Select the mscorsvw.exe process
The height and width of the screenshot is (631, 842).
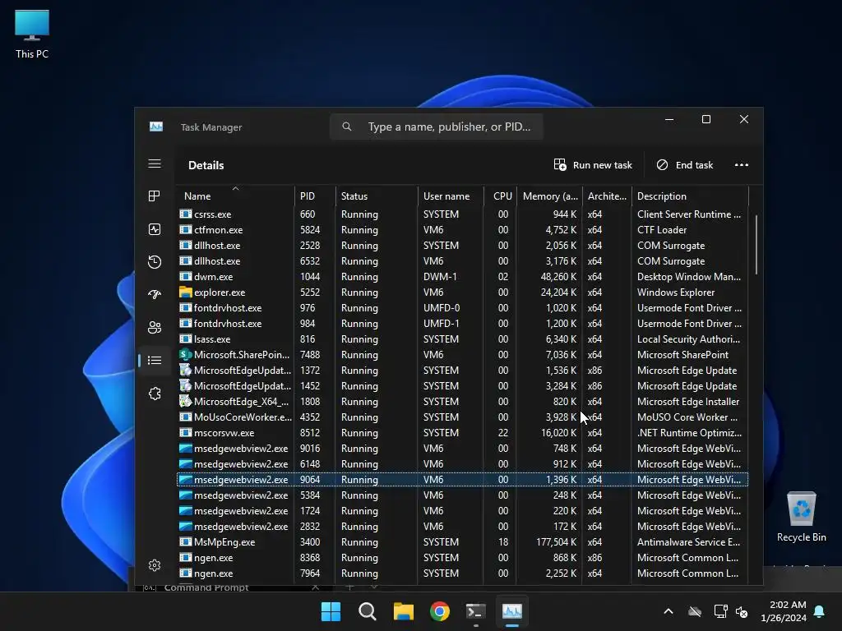pos(462,432)
